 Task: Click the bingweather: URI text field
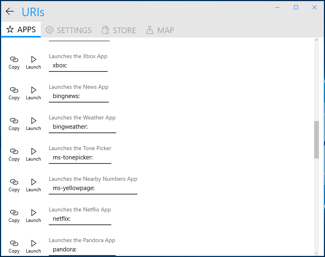pyautogui.click(x=83, y=127)
